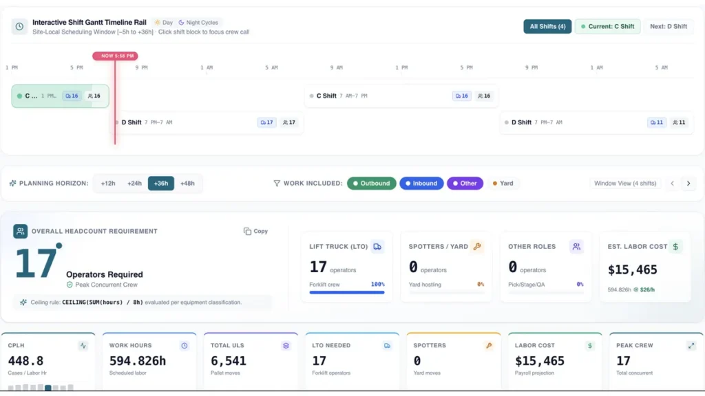Select the Next: D Shift tab
705x396 pixels.
668,27
